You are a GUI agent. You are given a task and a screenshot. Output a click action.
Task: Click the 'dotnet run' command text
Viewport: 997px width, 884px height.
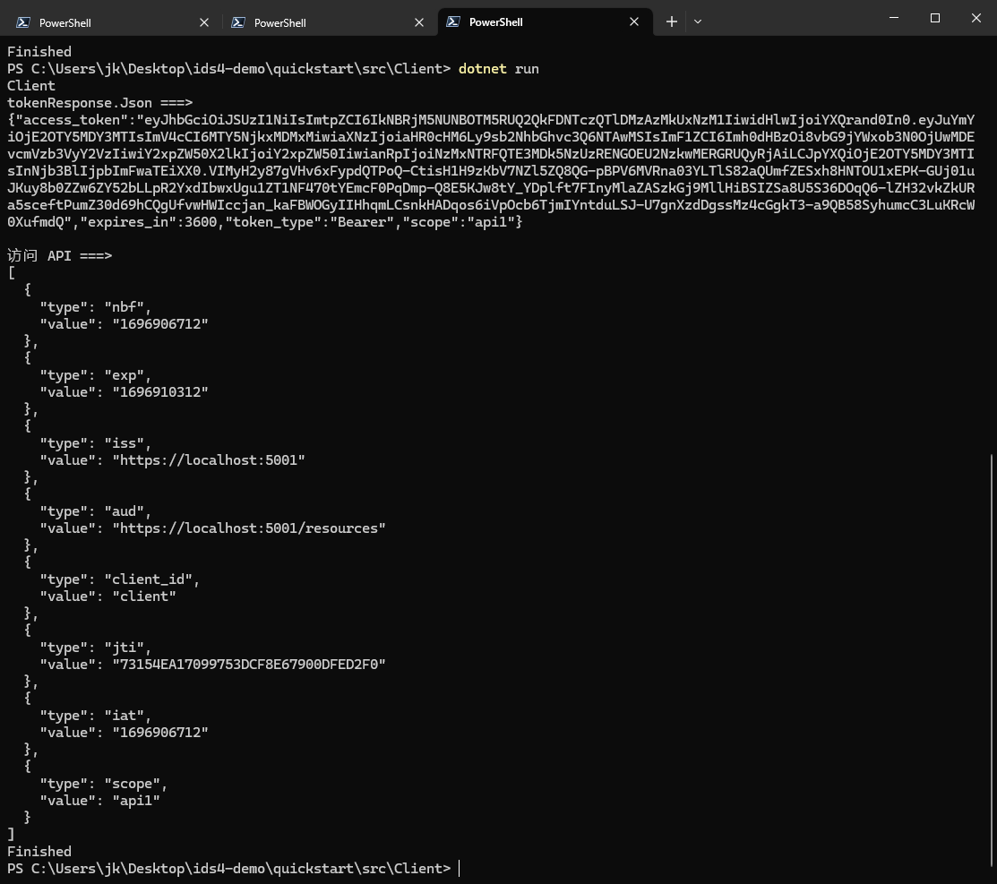[498, 69]
